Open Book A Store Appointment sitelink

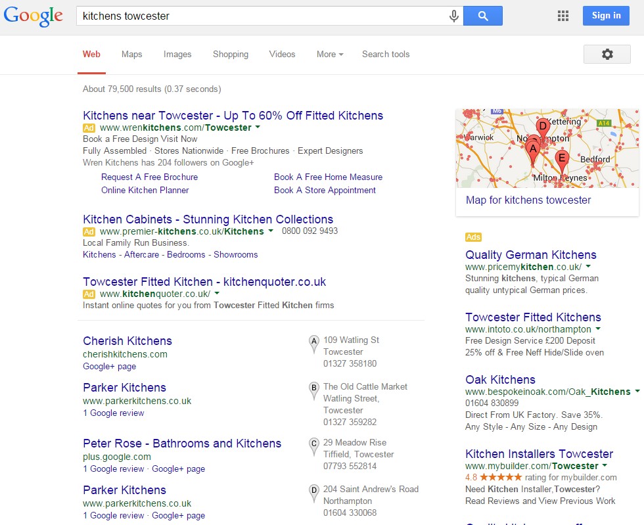(325, 190)
